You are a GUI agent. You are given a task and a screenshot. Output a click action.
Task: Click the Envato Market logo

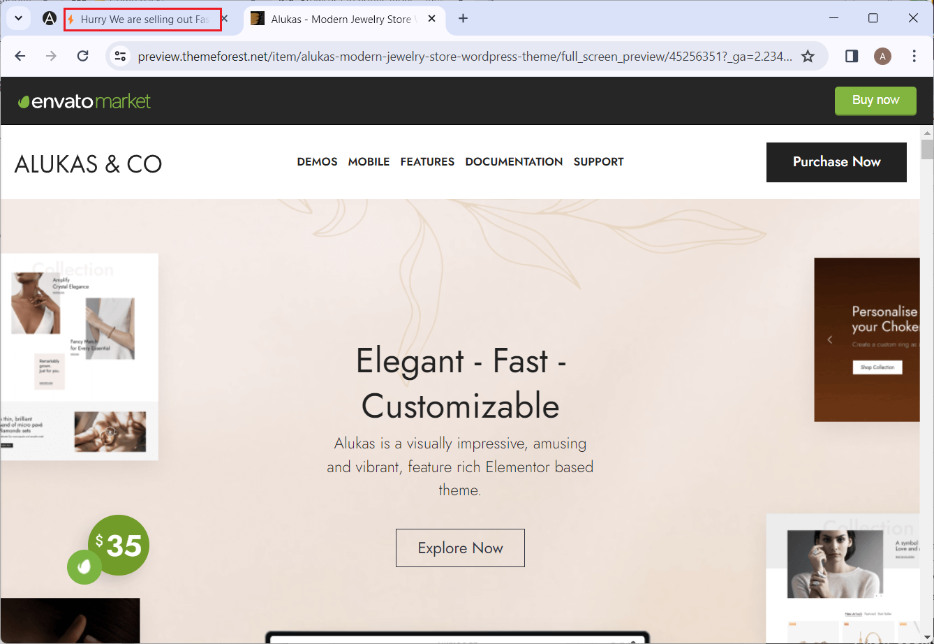coord(84,101)
